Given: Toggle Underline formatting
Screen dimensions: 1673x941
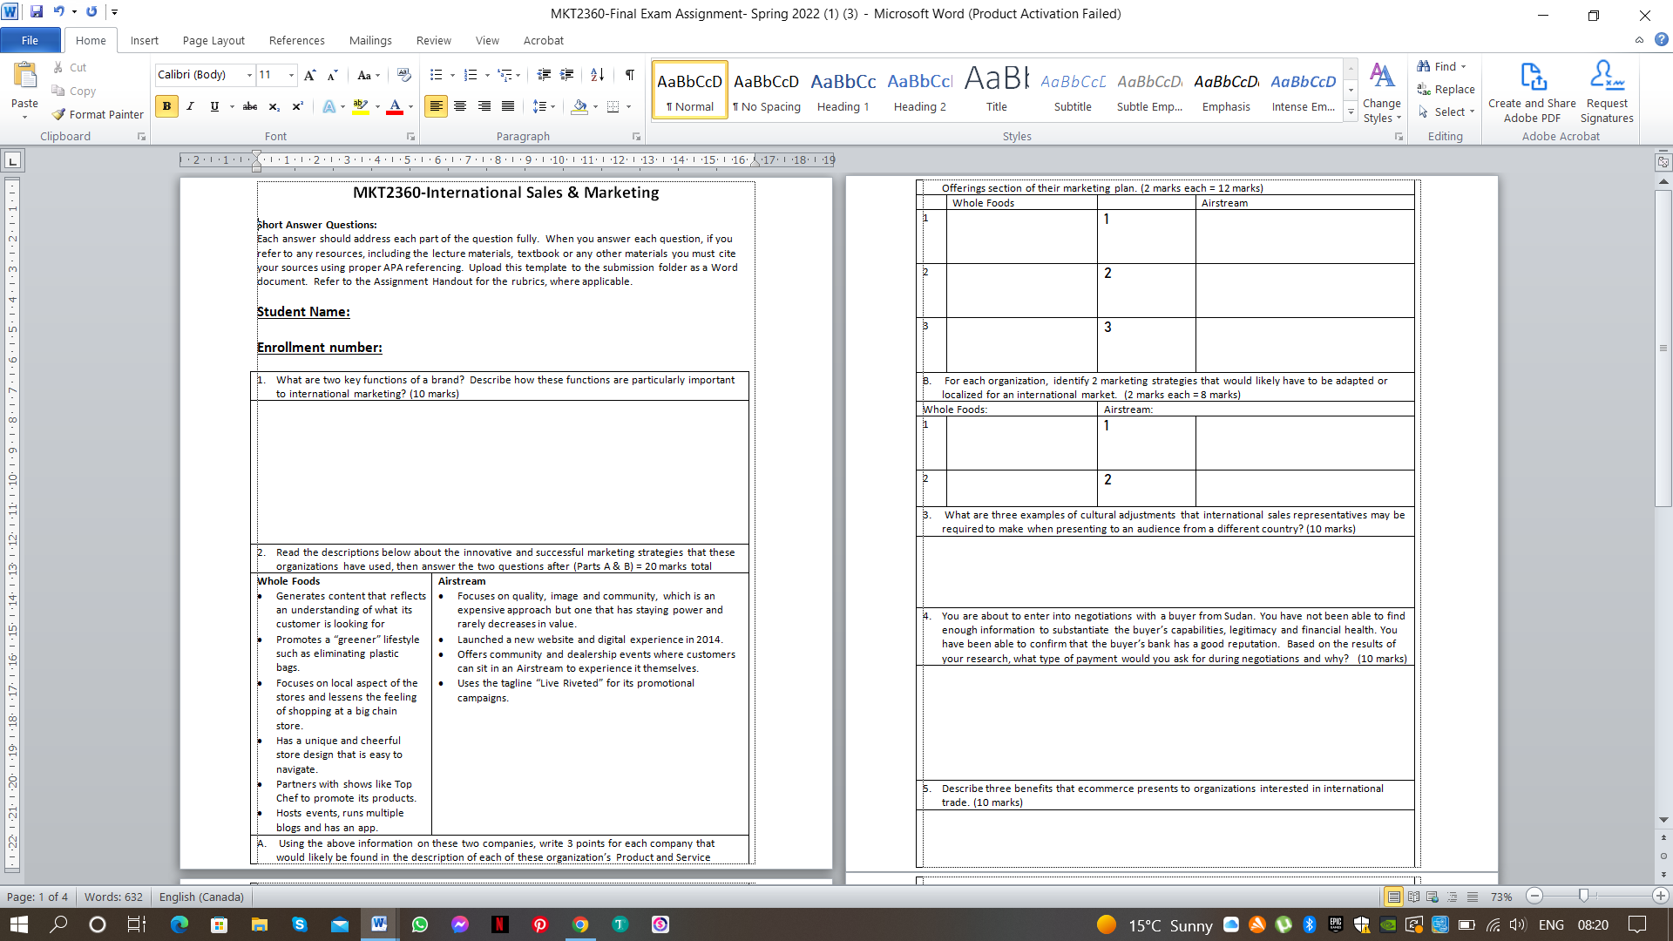Looking at the screenshot, I should 214,106.
